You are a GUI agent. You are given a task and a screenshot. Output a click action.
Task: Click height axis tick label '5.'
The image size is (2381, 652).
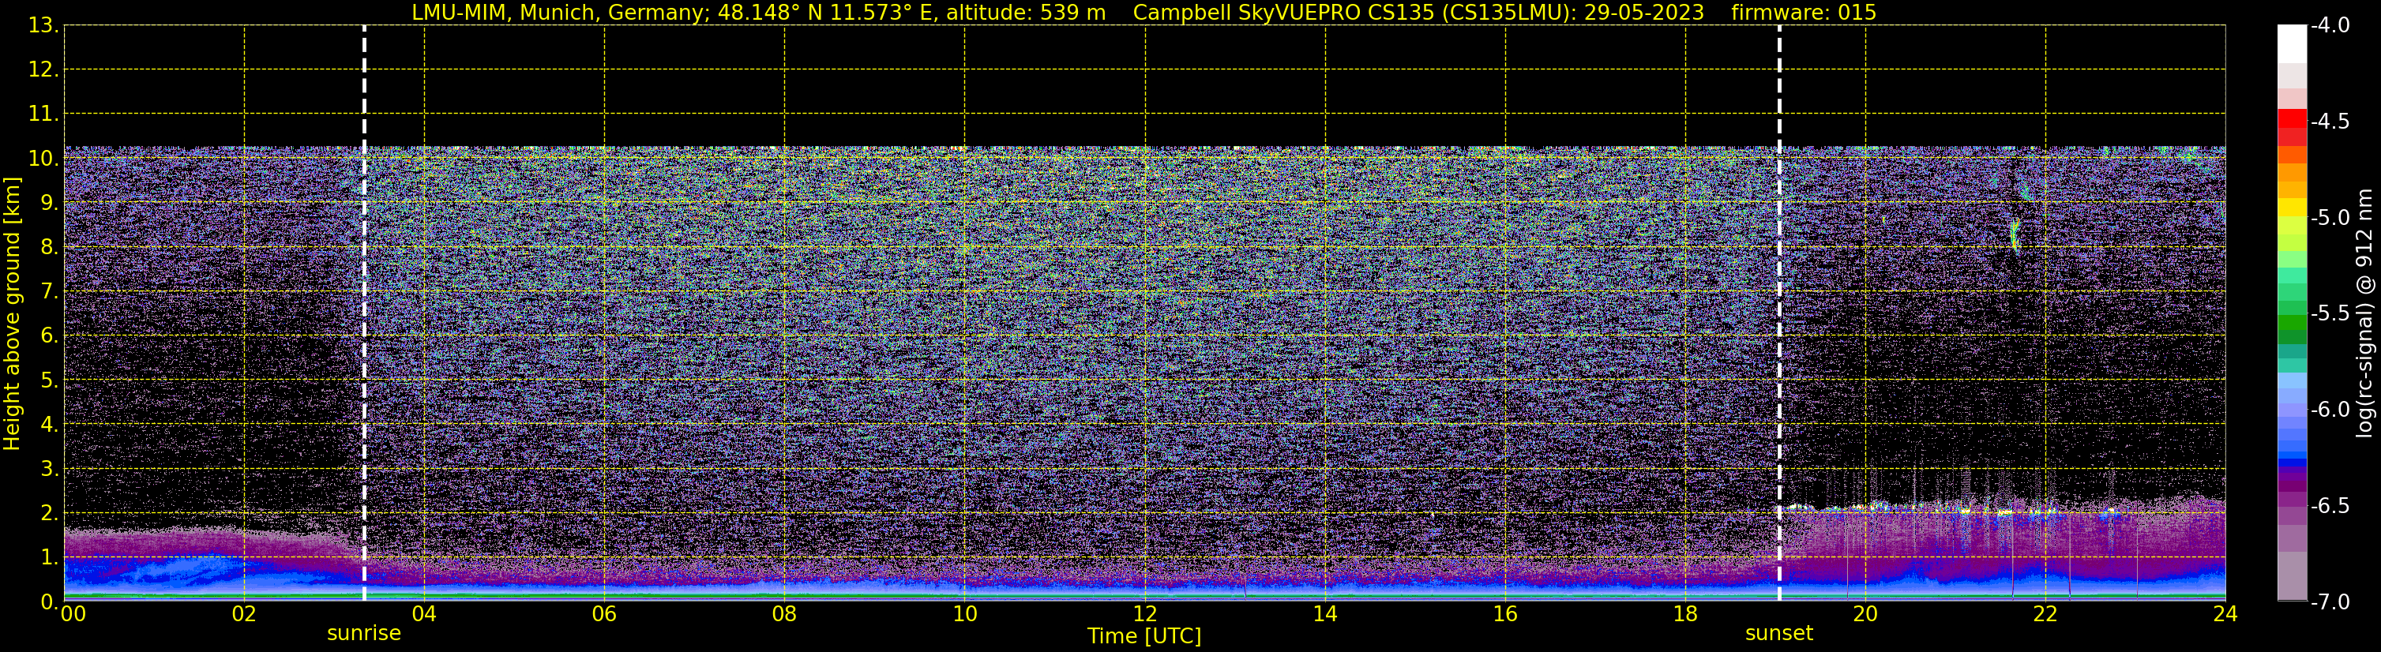(x=50, y=380)
